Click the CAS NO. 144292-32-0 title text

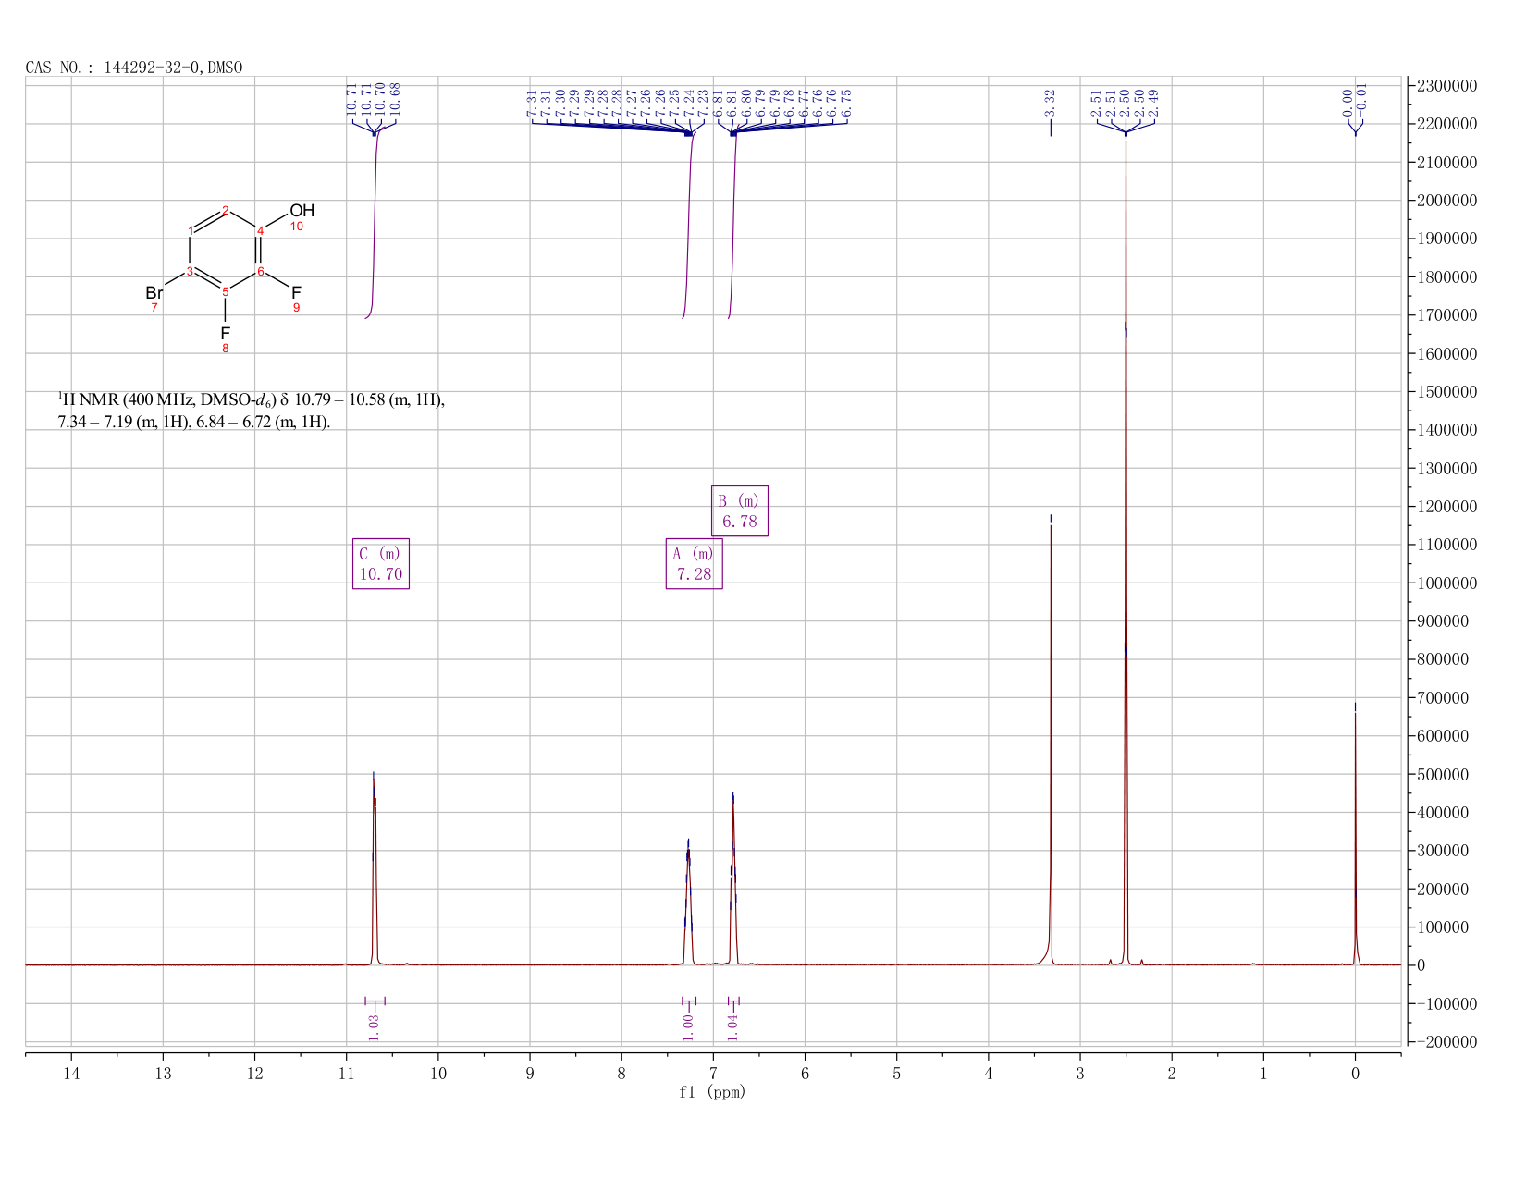click(x=134, y=68)
